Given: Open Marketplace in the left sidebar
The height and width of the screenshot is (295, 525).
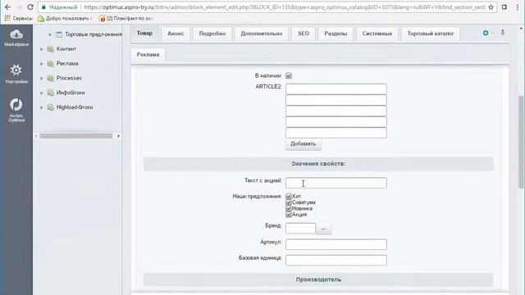Looking at the screenshot, I should coord(16,38).
